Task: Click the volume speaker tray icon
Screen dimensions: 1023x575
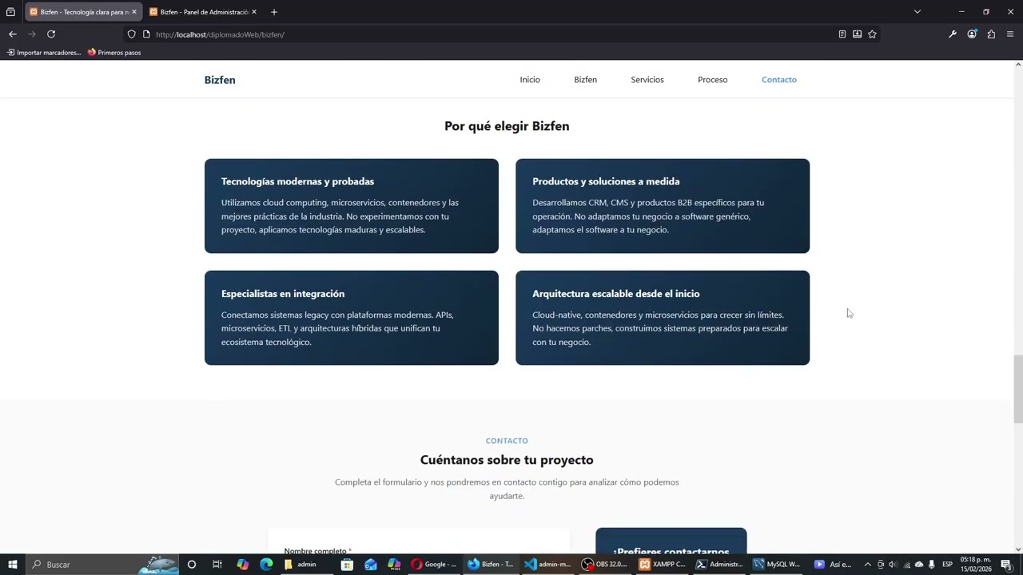Action: coord(893,565)
